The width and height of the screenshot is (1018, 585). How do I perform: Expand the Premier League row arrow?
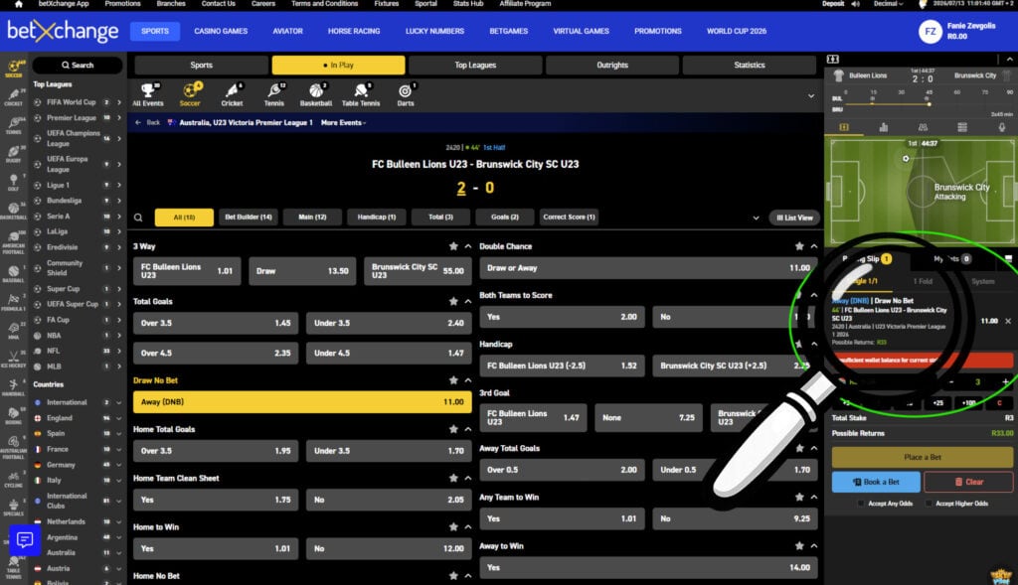[119, 118]
